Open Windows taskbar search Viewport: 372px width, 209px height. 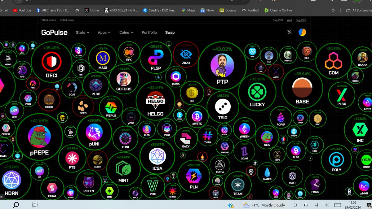click(x=16, y=205)
